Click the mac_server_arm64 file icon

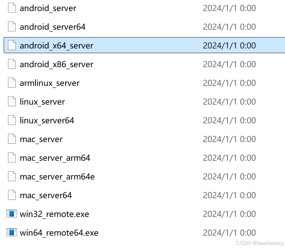pyautogui.click(x=12, y=158)
